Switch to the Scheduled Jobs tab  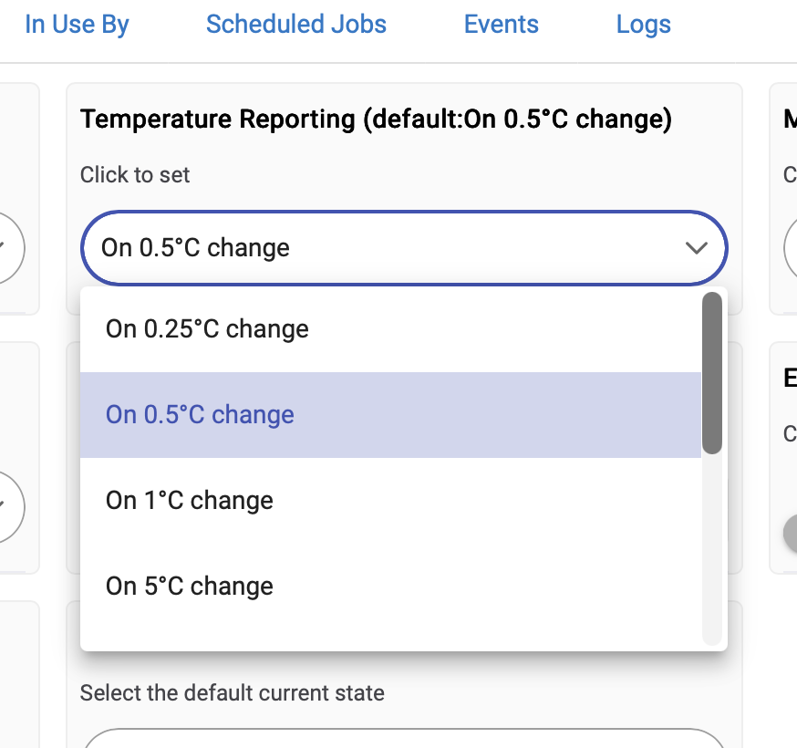point(296,25)
